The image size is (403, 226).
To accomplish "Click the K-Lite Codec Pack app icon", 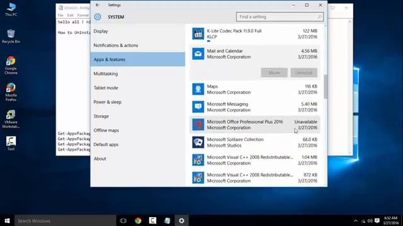I will tap(198, 34).
